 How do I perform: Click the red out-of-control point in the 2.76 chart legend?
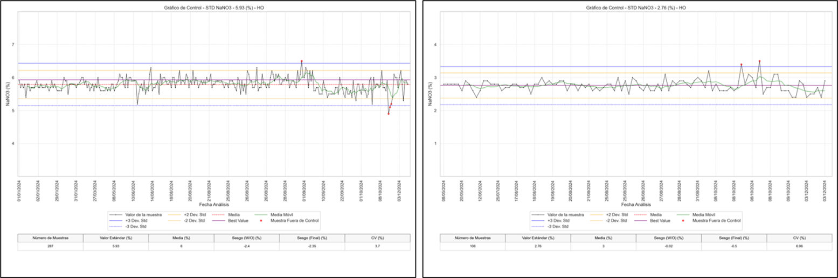683,220
